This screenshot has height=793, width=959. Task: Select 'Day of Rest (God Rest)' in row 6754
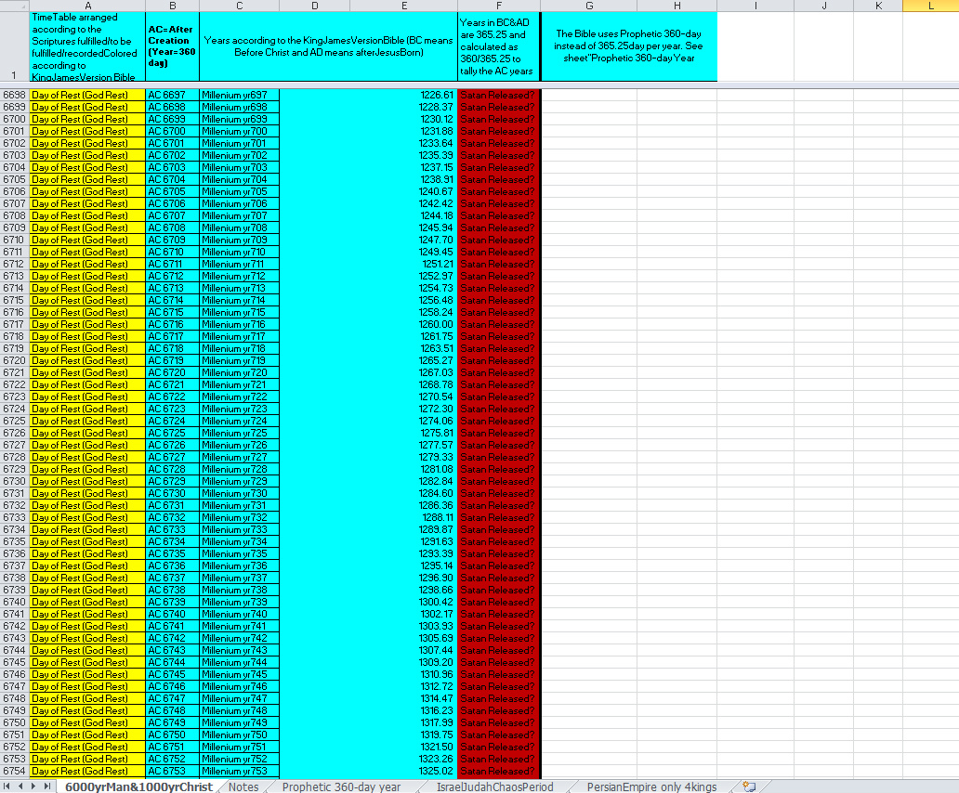tap(87, 771)
